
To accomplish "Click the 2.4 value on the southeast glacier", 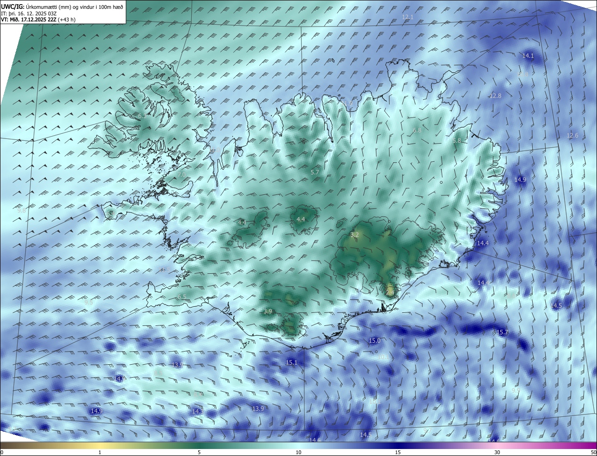I will click(390, 292).
